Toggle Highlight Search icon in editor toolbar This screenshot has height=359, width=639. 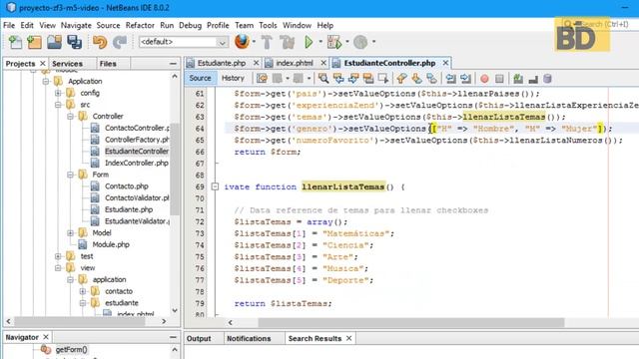pos(368,78)
